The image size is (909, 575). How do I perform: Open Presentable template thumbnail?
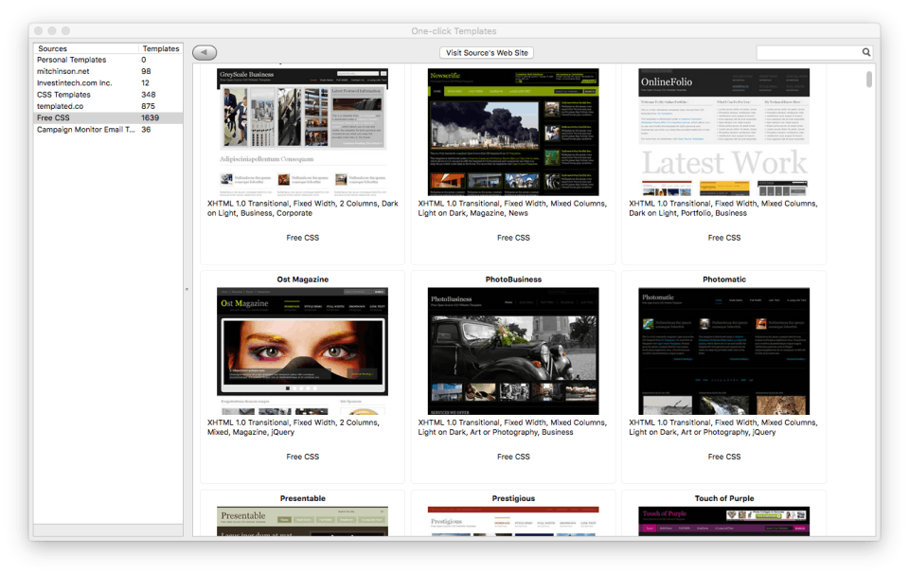pos(303,521)
